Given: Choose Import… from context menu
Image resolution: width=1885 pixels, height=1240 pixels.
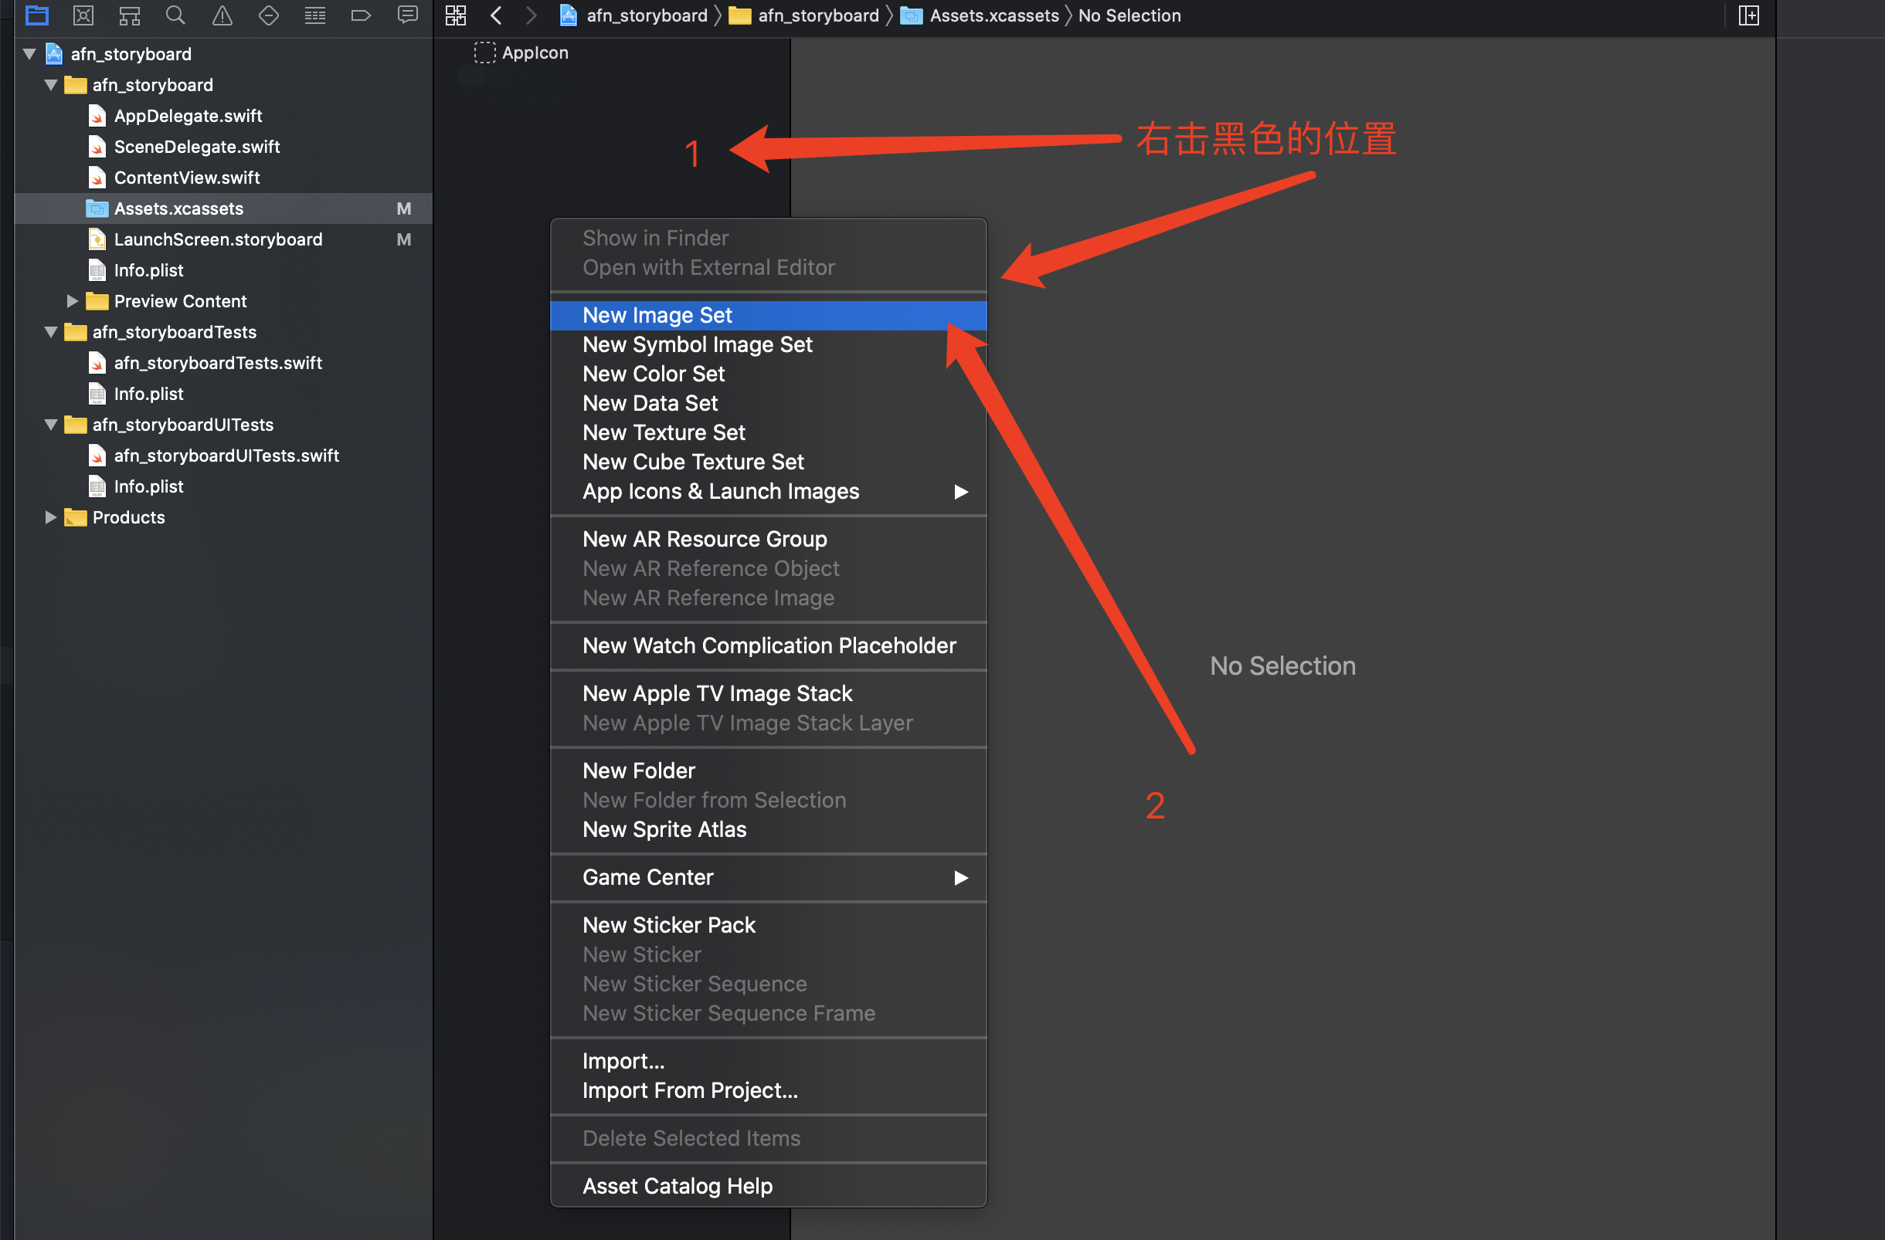Looking at the screenshot, I should point(768,1060).
